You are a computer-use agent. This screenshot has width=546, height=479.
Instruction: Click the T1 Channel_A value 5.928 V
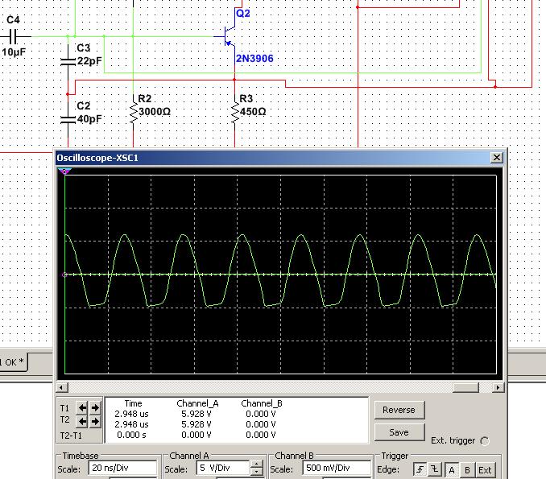coord(196,414)
